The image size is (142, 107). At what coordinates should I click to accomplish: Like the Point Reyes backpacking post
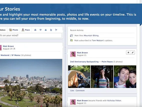(x=72, y=90)
